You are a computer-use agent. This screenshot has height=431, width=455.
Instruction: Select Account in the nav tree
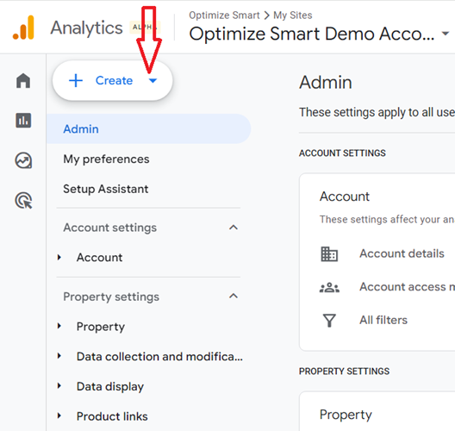click(99, 258)
